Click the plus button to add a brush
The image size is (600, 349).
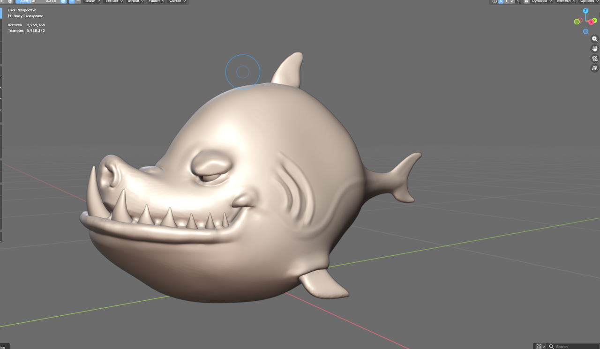71,1
